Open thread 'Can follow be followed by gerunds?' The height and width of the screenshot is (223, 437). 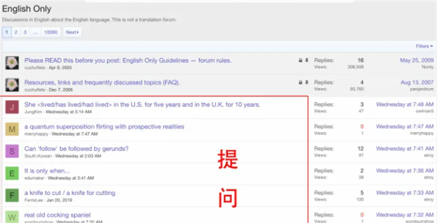coord(76,148)
